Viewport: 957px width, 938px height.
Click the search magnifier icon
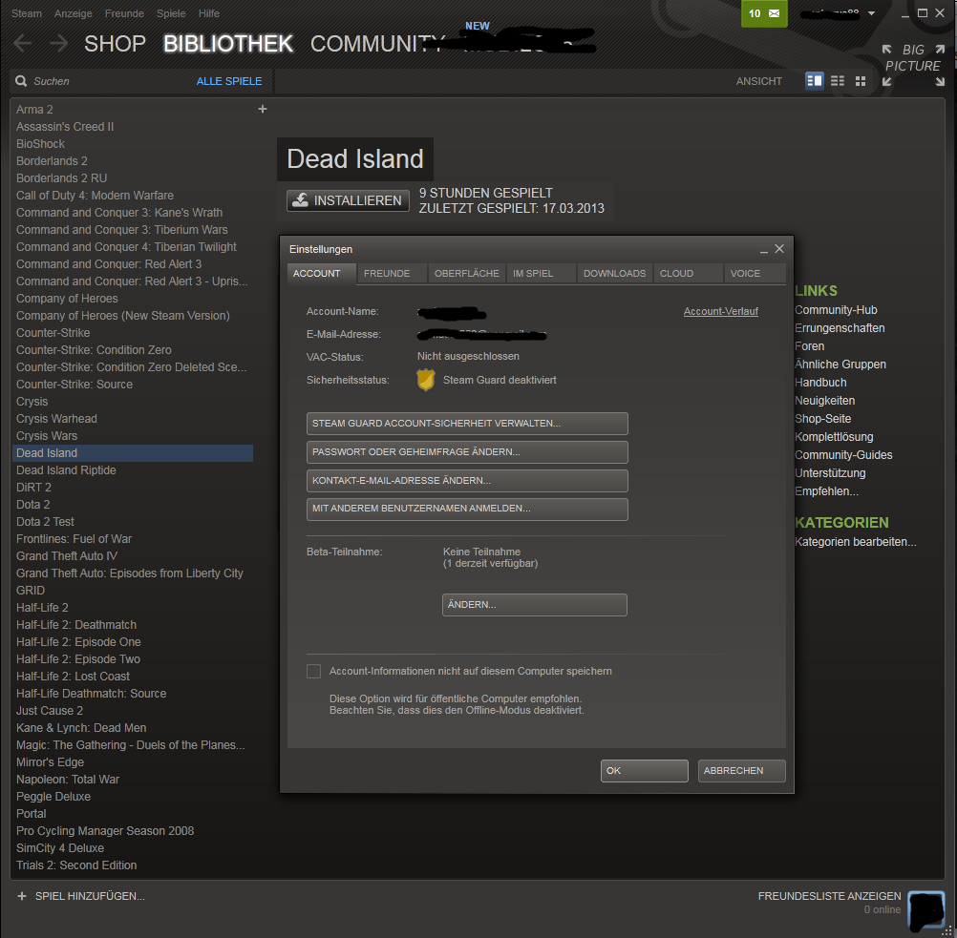point(21,81)
